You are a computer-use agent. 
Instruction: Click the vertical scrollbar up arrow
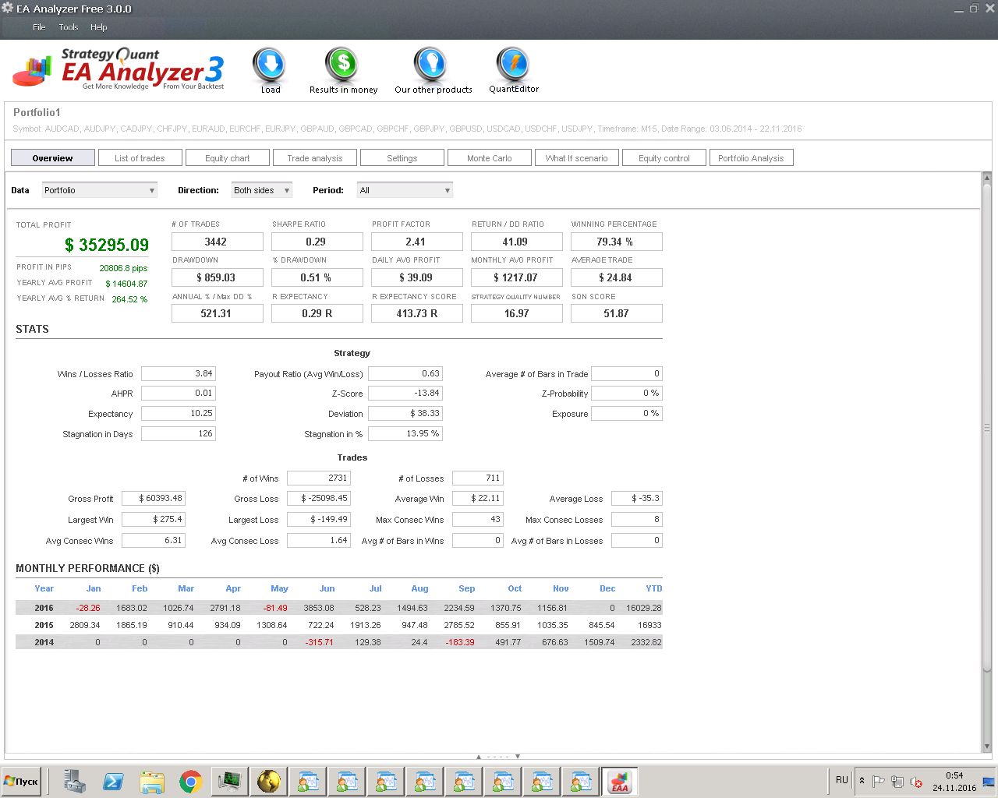click(987, 178)
